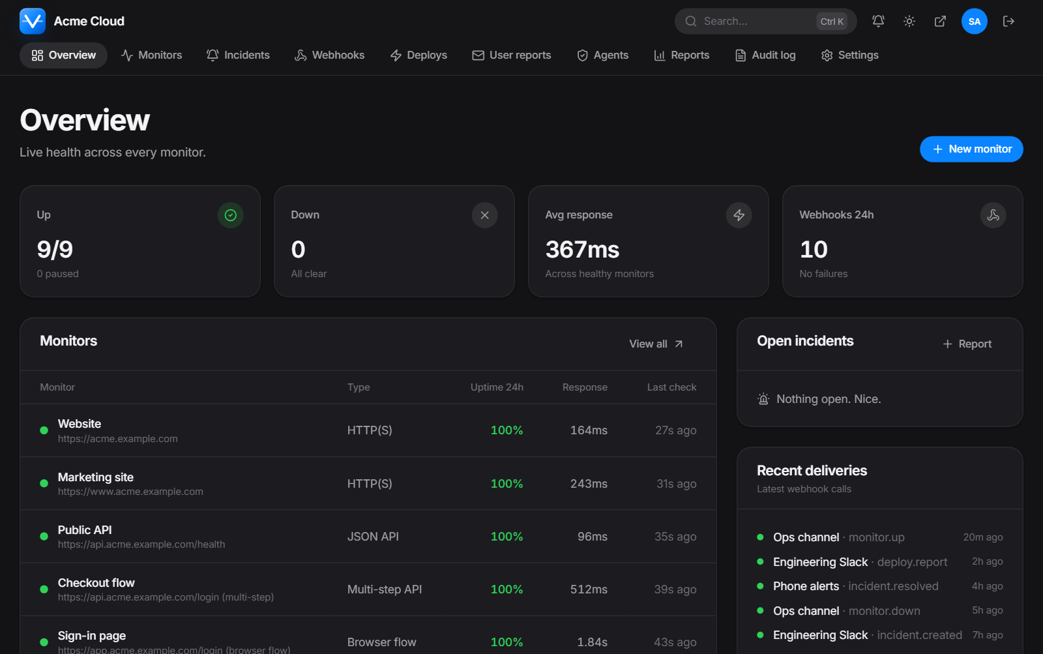Click the Response column header
The image size is (1043, 654).
tap(585, 387)
